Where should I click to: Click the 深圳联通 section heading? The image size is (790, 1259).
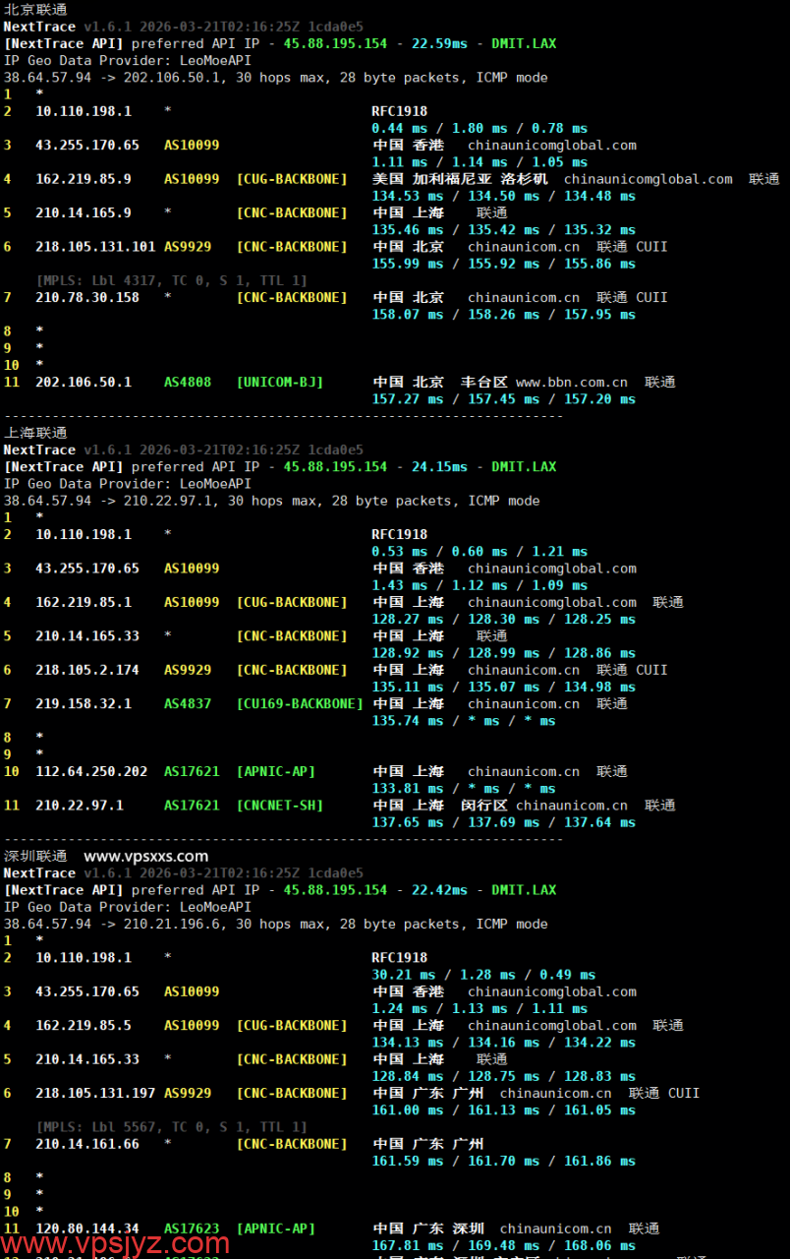tap(35, 856)
